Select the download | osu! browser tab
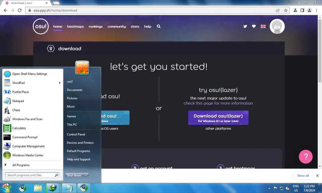Screen dimensions: 322x193 coord(26,3)
